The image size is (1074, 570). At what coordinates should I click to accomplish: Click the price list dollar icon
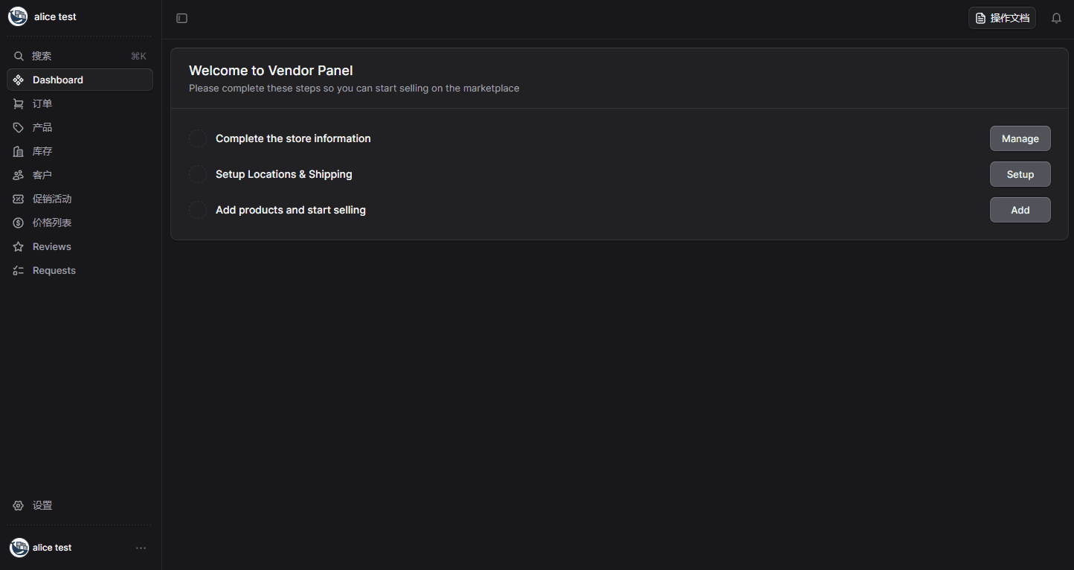pyautogui.click(x=19, y=223)
